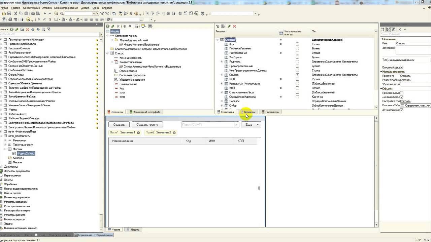
Task: Click the categorized view icon in properties panel
Action: click(388, 29)
